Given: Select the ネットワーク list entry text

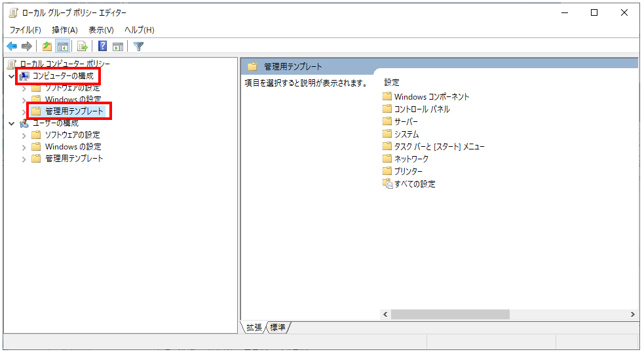Looking at the screenshot, I should (411, 159).
